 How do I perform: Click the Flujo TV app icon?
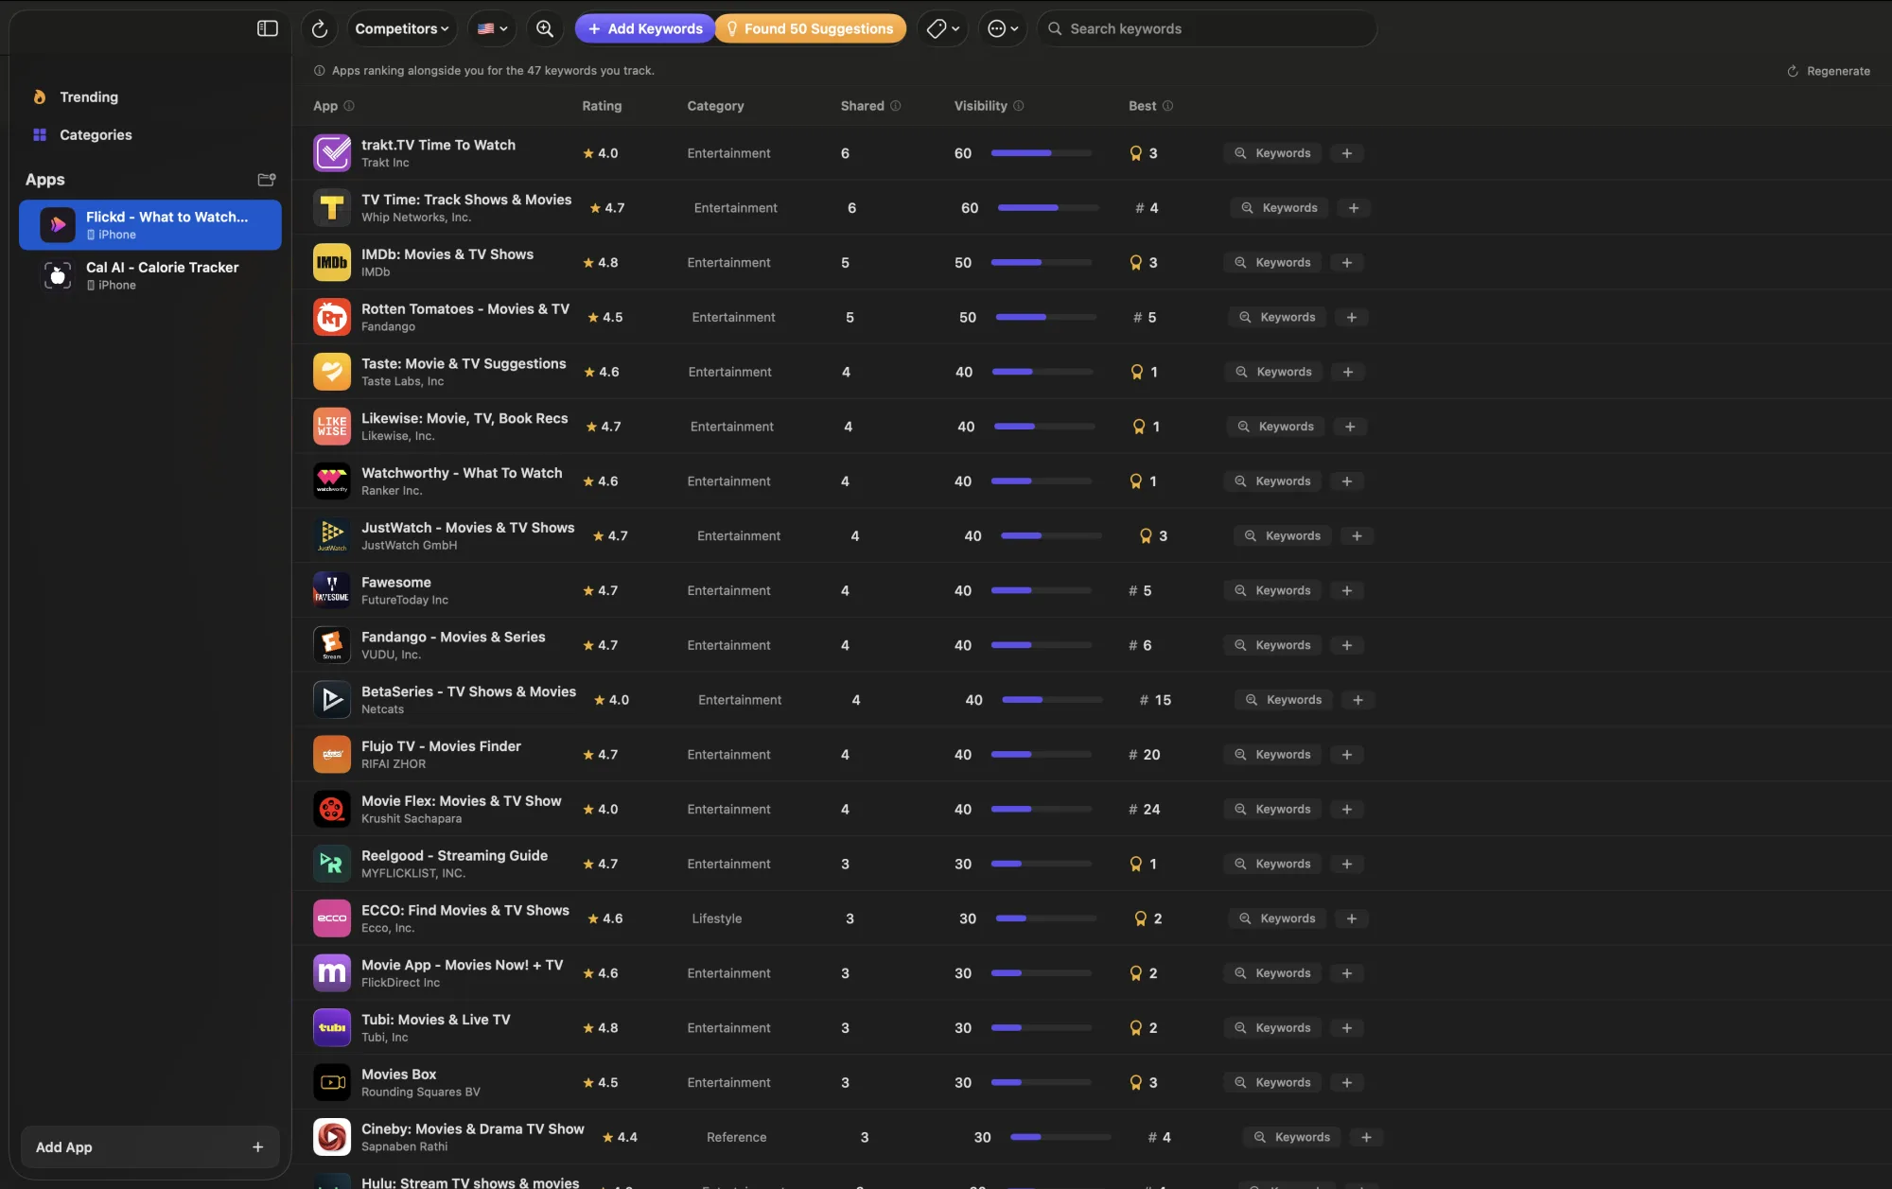click(x=332, y=754)
